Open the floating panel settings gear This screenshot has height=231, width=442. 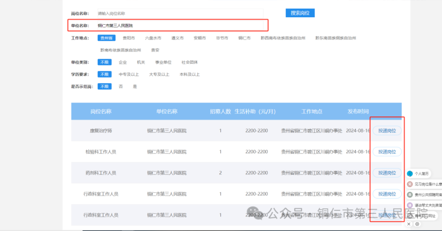click(x=417, y=224)
